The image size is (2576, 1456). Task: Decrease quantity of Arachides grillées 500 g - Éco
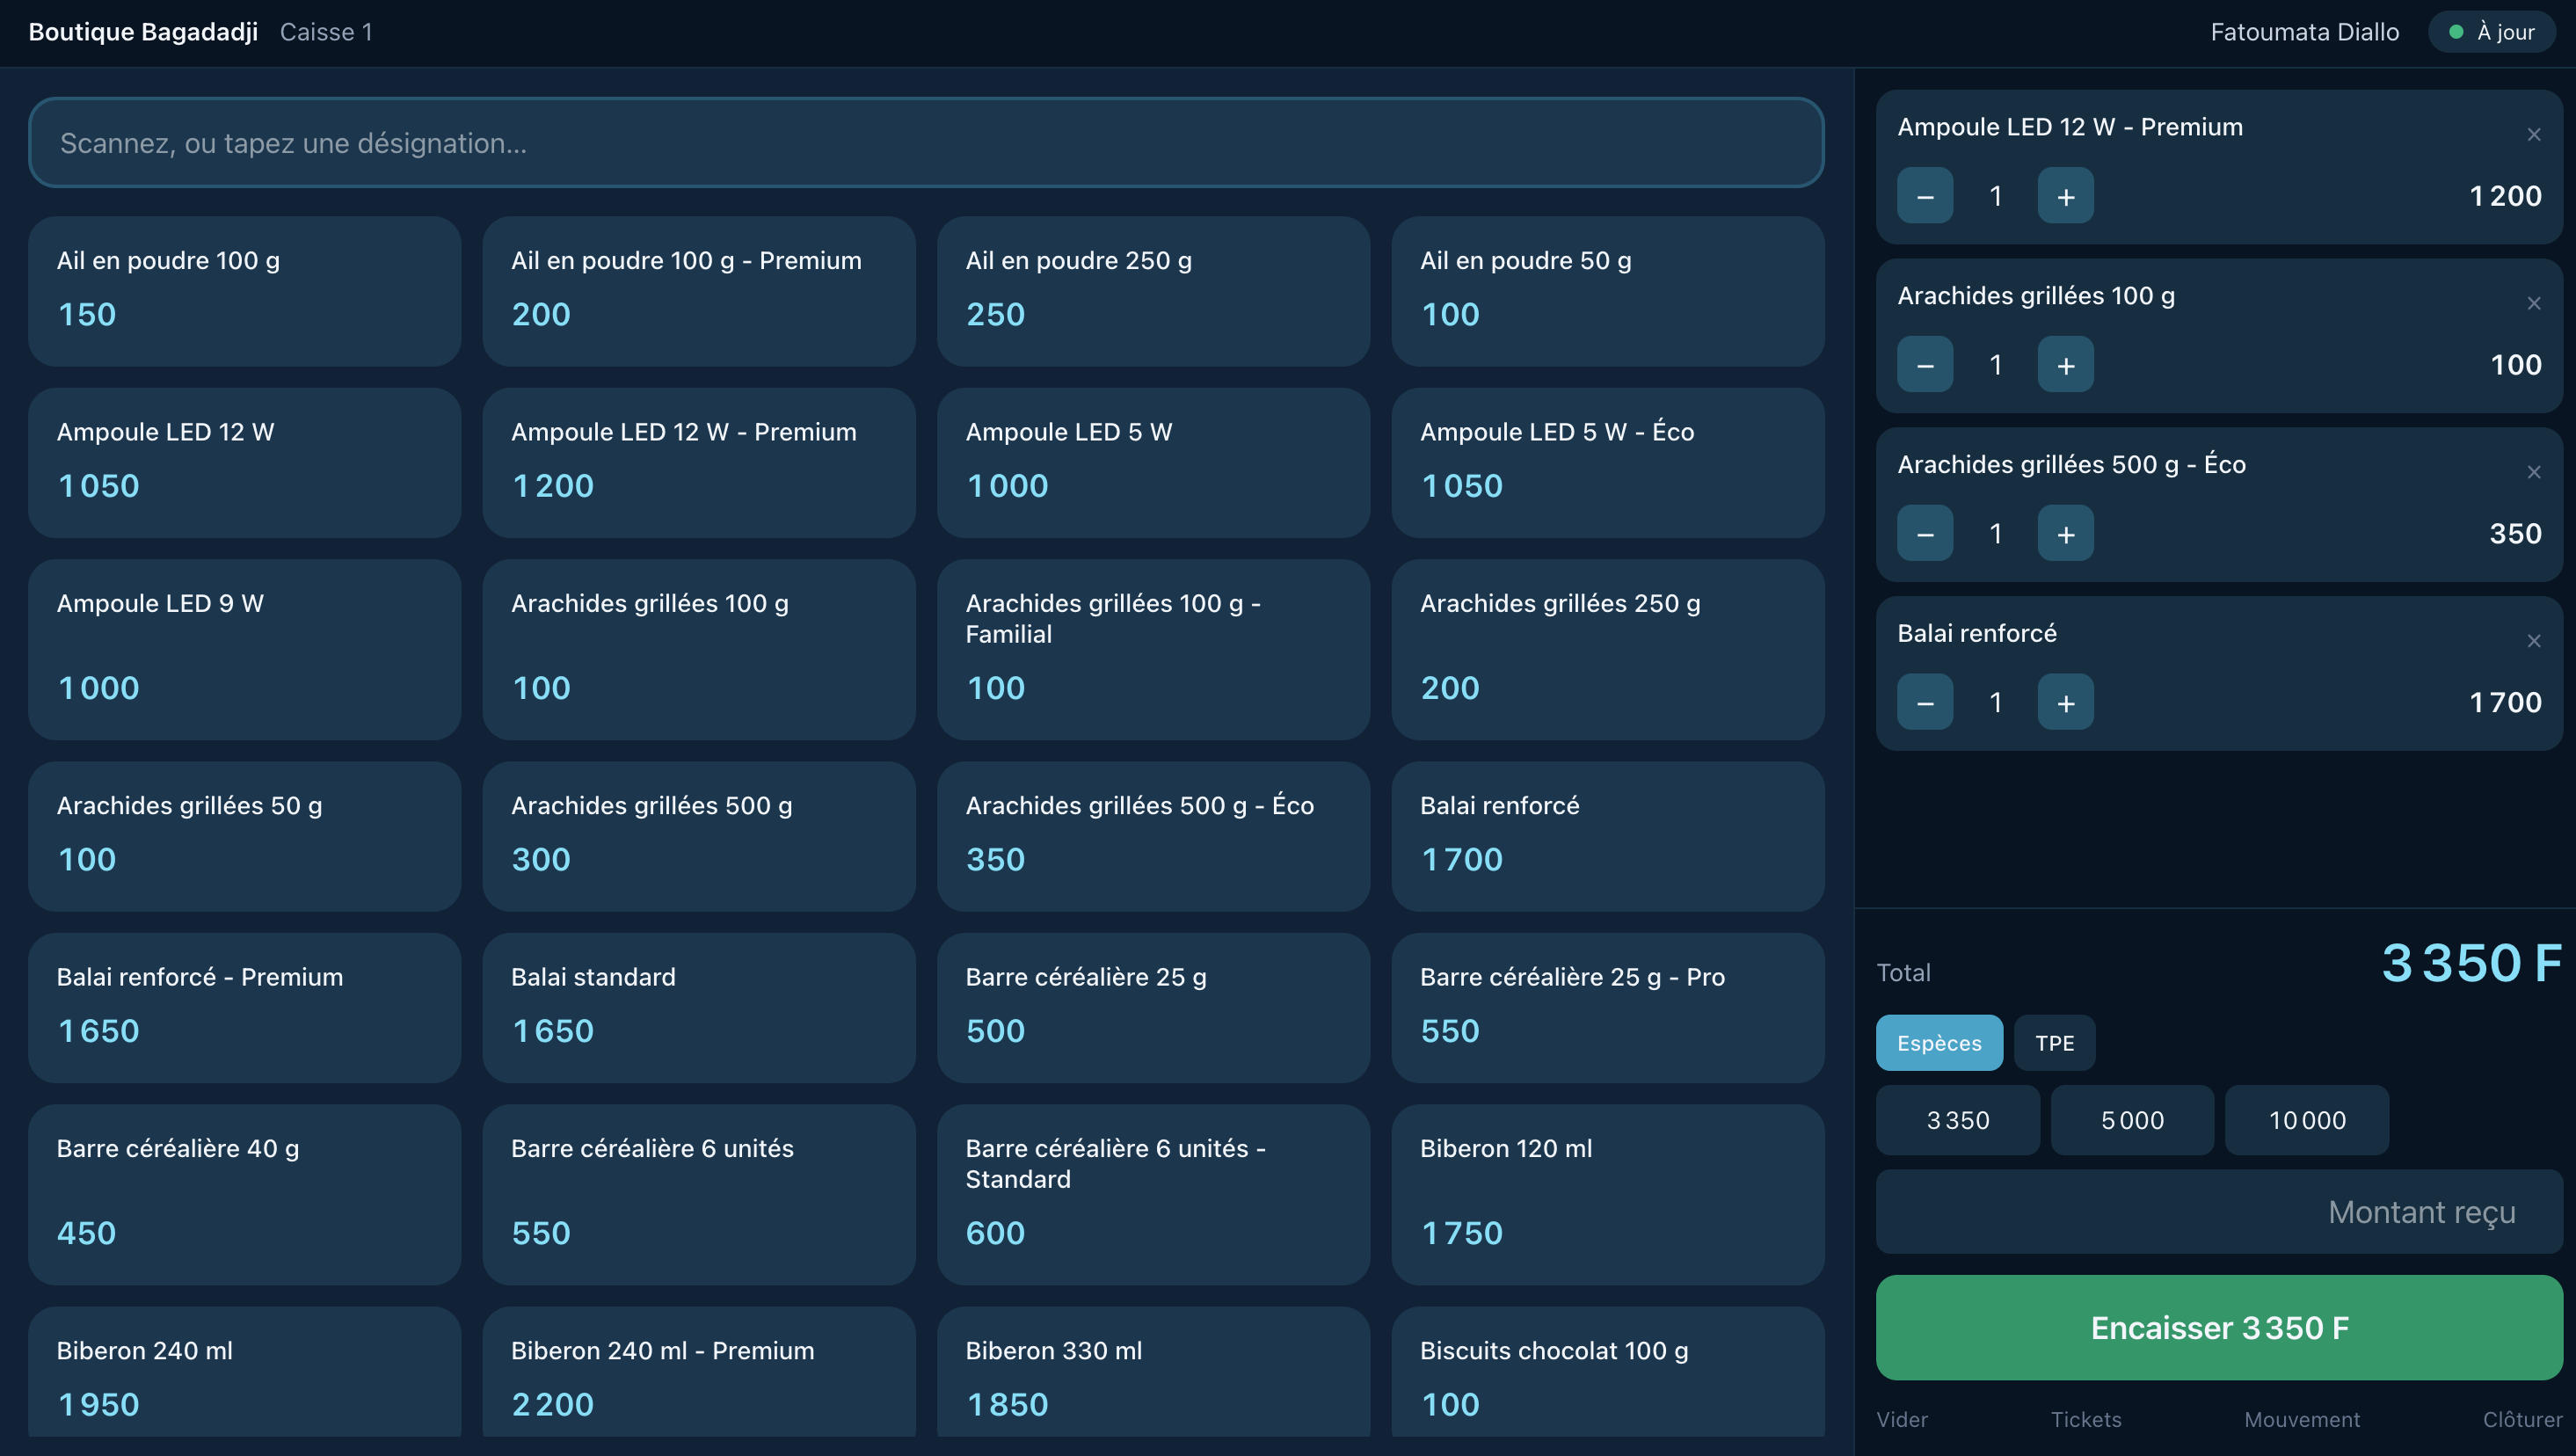1925,534
